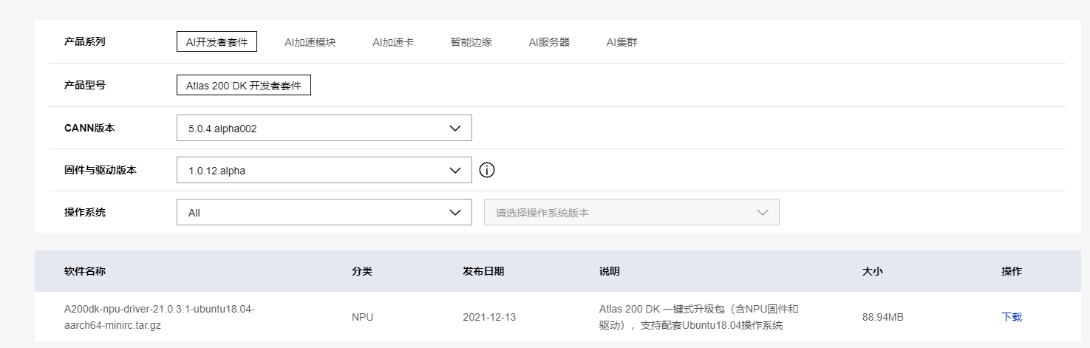Click the 操作 column header

[1012, 271]
